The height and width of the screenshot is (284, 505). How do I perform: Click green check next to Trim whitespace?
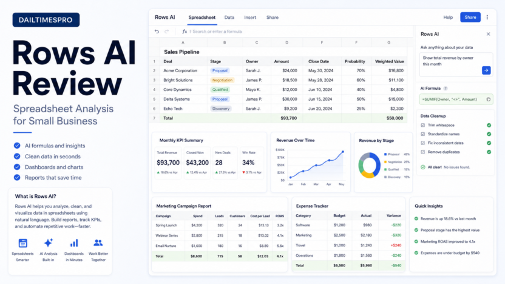pos(489,125)
